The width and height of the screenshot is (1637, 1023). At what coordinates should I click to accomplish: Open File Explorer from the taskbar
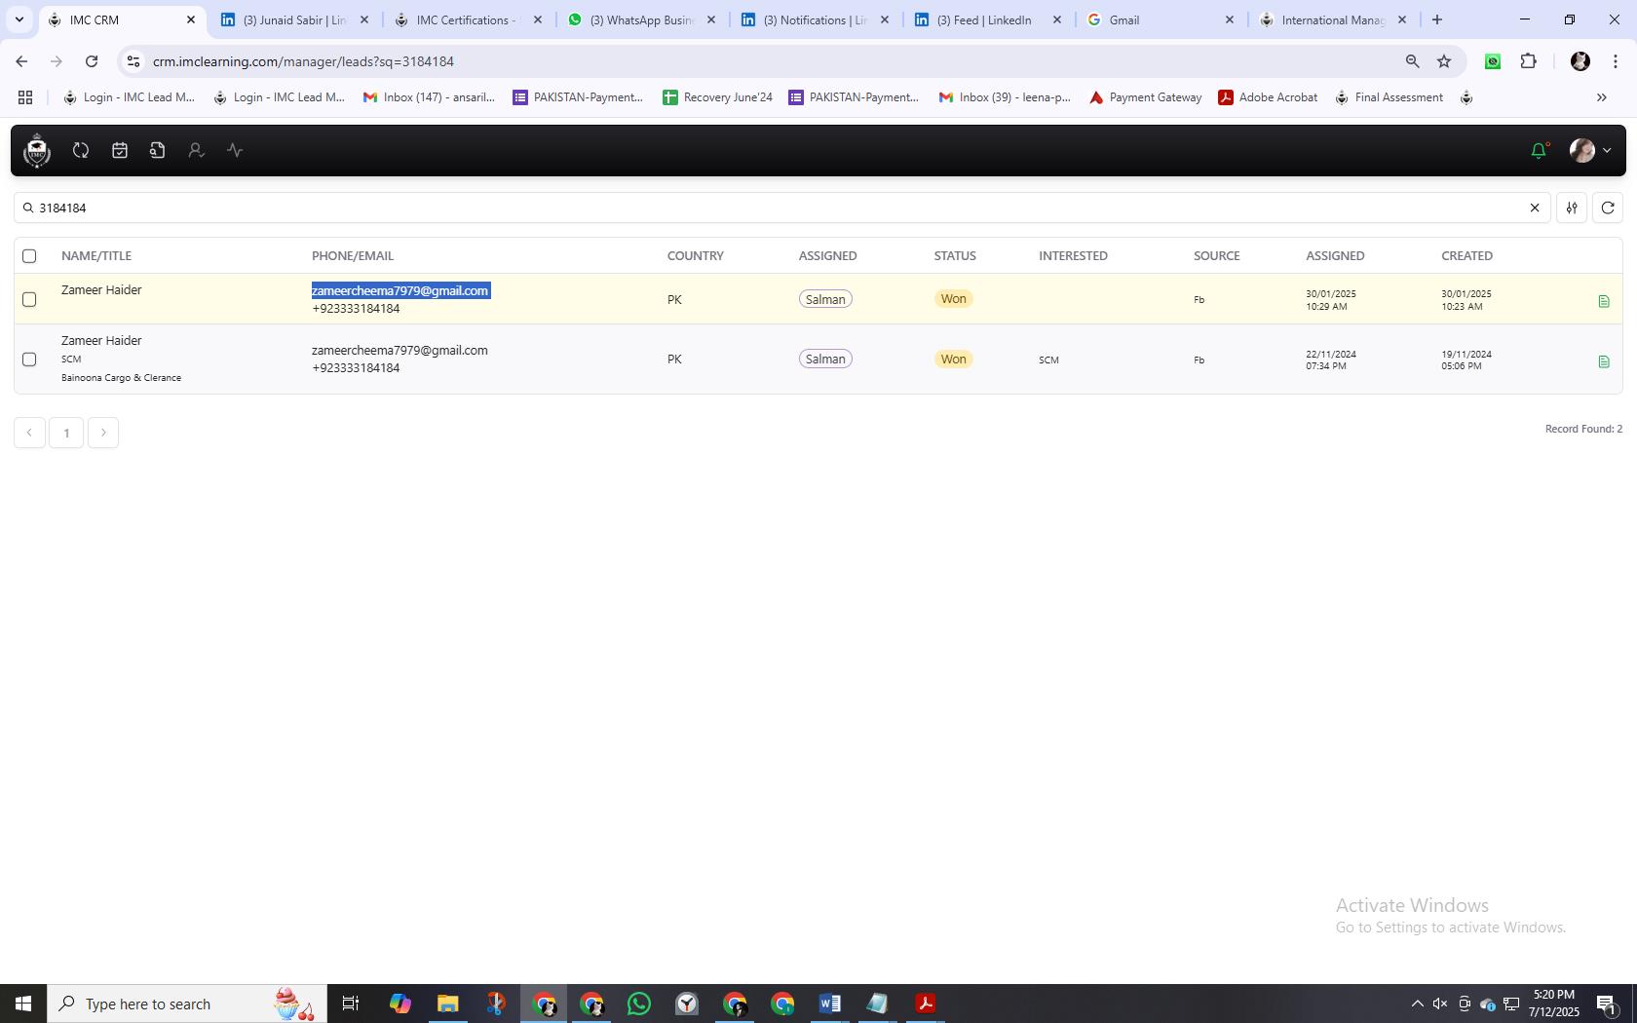(x=447, y=1004)
